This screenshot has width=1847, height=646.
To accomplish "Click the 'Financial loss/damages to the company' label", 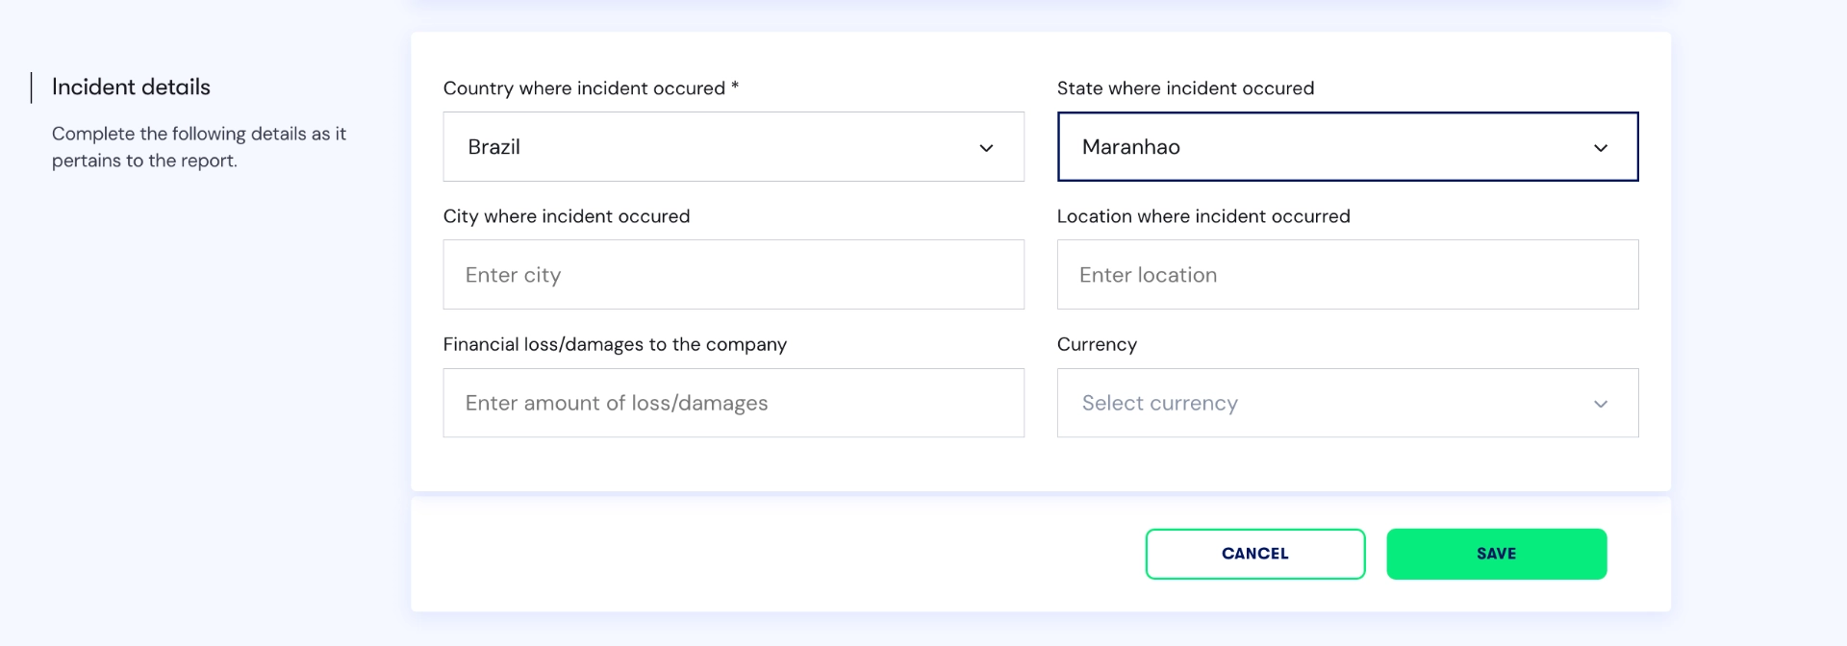I will pyautogui.click(x=615, y=344).
